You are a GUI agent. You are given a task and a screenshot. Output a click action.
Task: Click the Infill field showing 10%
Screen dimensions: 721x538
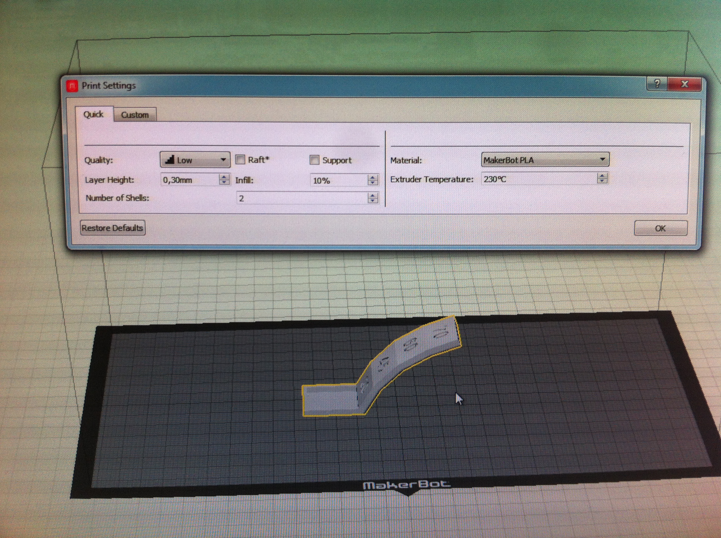click(x=339, y=180)
